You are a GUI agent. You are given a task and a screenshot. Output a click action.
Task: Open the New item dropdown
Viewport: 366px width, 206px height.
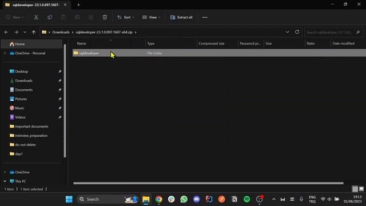point(15,17)
